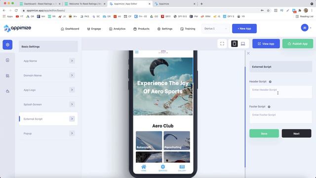The image size is (316, 178).
Task: Tap the hamburger menu in phone preview
Action: pyautogui.click(x=137, y=52)
